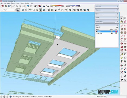This screenshot has height=98, width=127.
Task: Select the Push/Pull tool
Action: (x=125, y=44)
